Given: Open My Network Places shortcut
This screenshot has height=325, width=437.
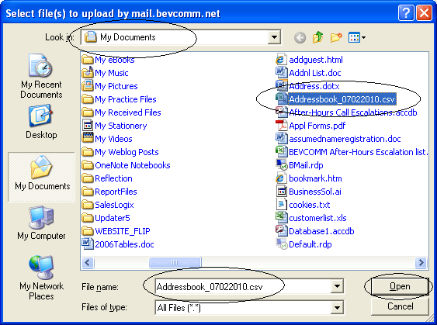Looking at the screenshot, I should point(41,278).
